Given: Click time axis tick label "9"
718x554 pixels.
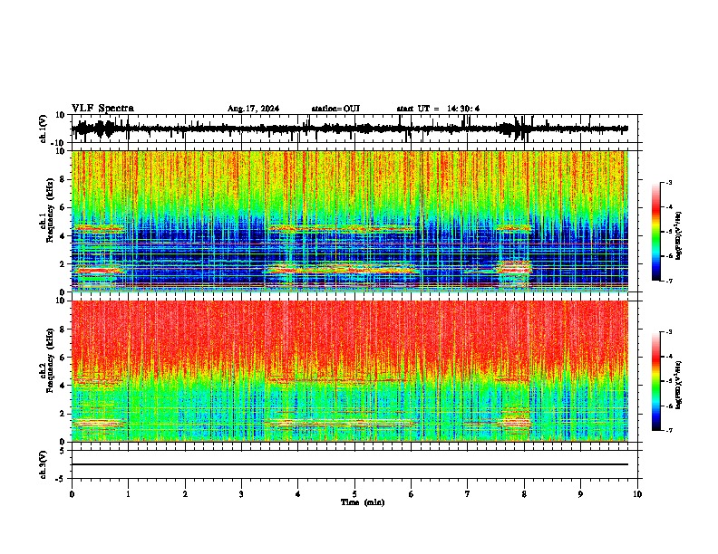Looking at the screenshot, I should [x=580, y=494].
